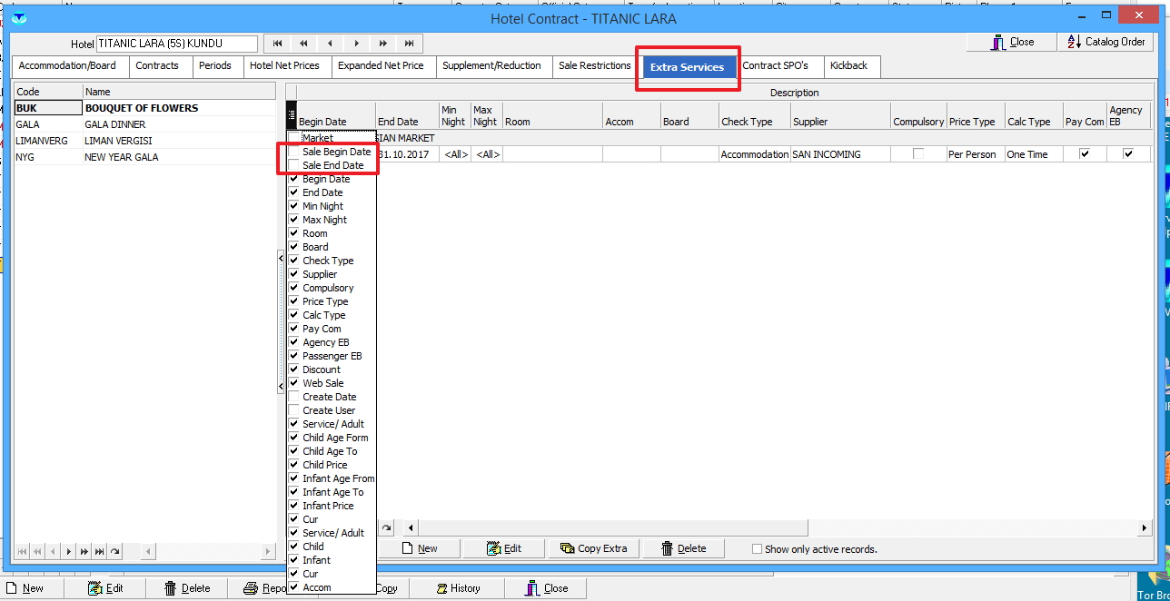The width and height of the screenshot is (1170, 601).
Task: Uncheck the Web Sale column option
Action: pos(293,383)
